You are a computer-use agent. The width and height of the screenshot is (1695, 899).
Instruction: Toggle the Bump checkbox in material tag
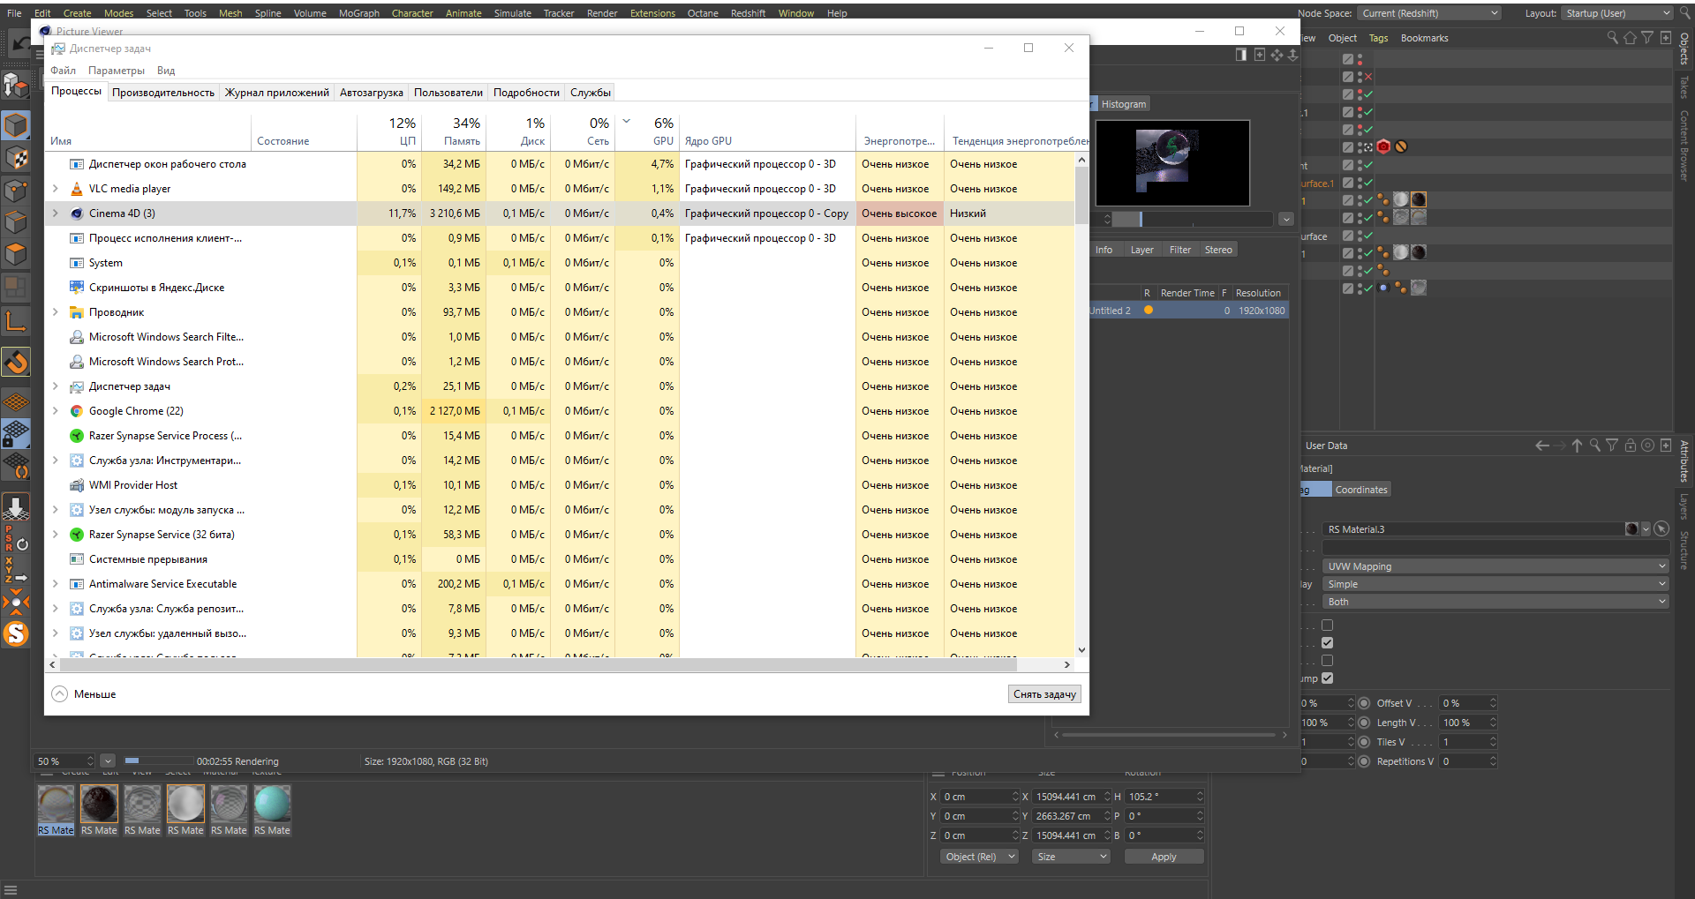point(1327,678)
